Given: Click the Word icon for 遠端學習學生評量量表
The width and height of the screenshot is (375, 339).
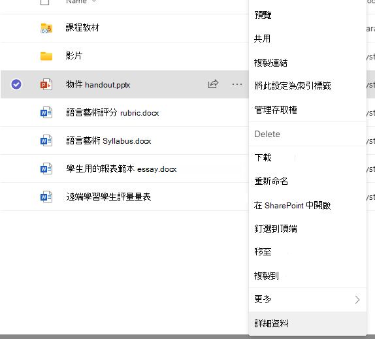Looking at the screenshot, I should (46, 197).
